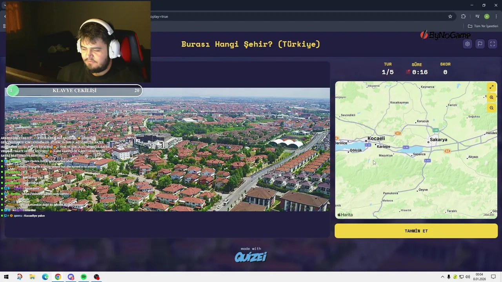Pick Gölcük on the map
This screenshot has height=282, width=502.
click(356, 150)
